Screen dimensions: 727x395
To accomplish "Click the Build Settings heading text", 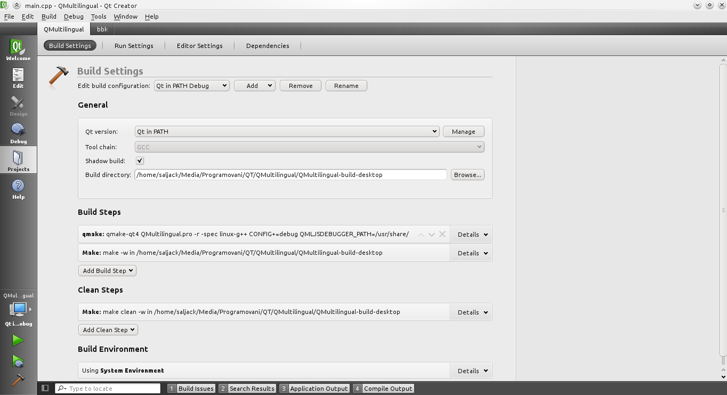I will tap(110, 71).
